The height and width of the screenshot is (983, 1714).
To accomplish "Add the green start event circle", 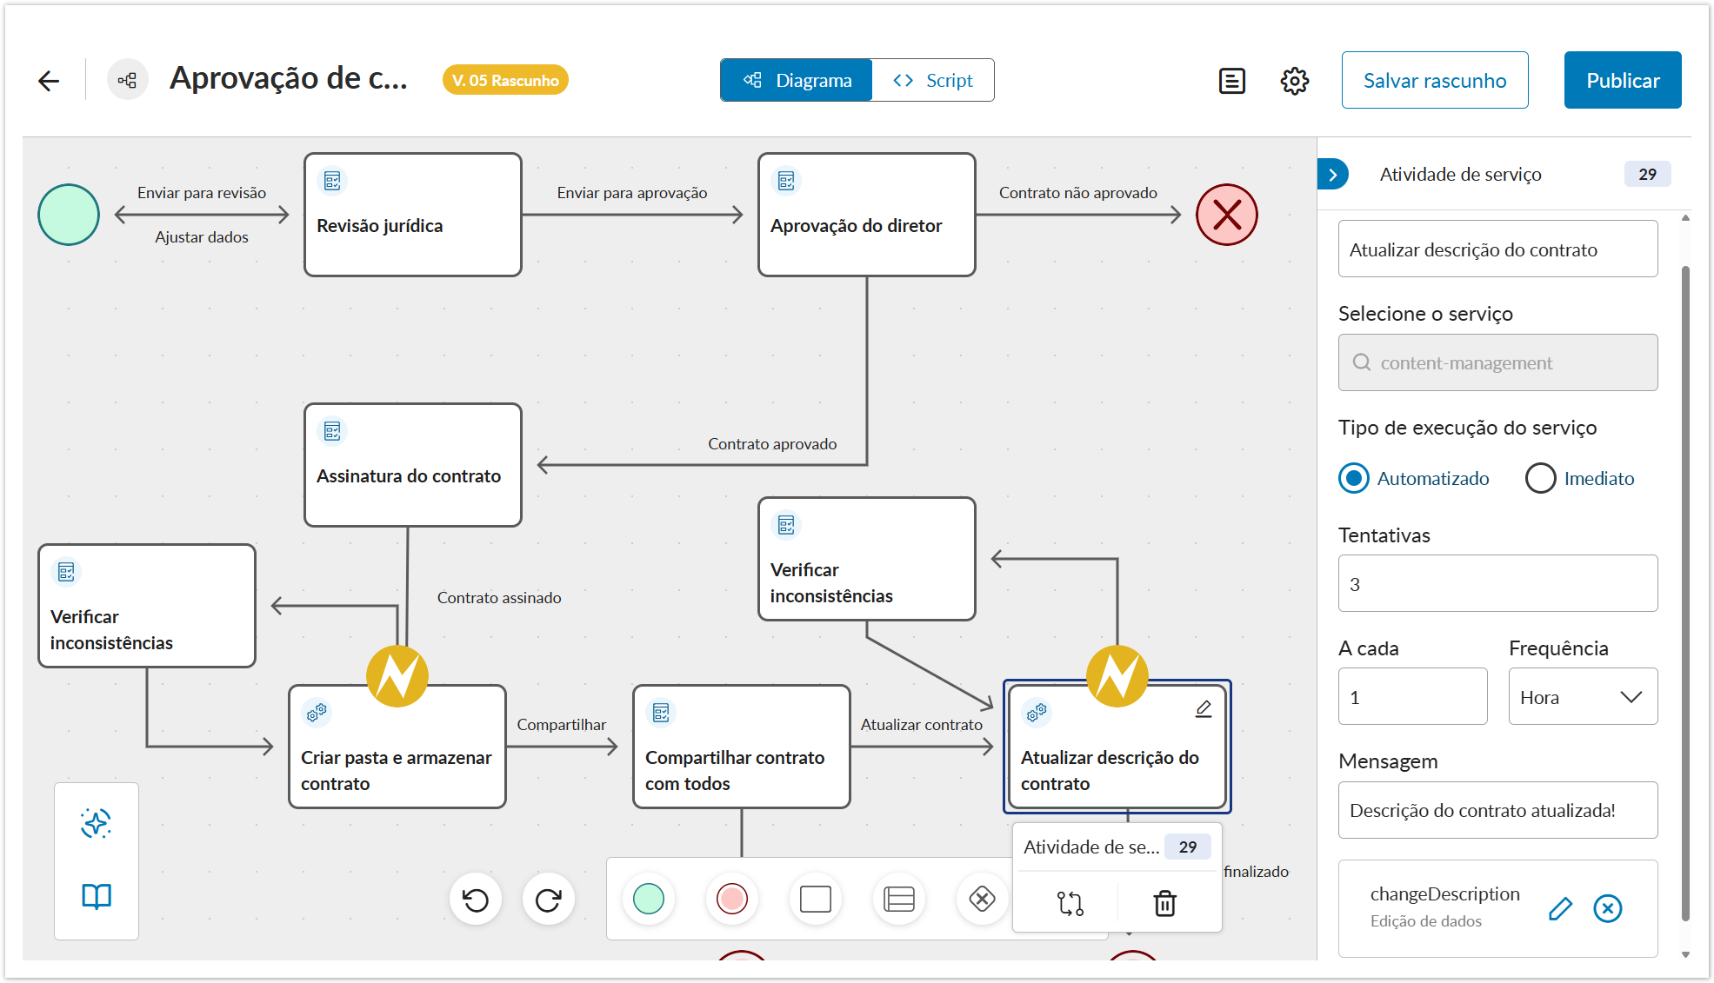I will [x=649, y=899].
